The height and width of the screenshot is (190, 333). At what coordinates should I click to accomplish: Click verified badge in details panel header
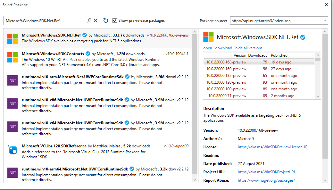coord(303,37)
